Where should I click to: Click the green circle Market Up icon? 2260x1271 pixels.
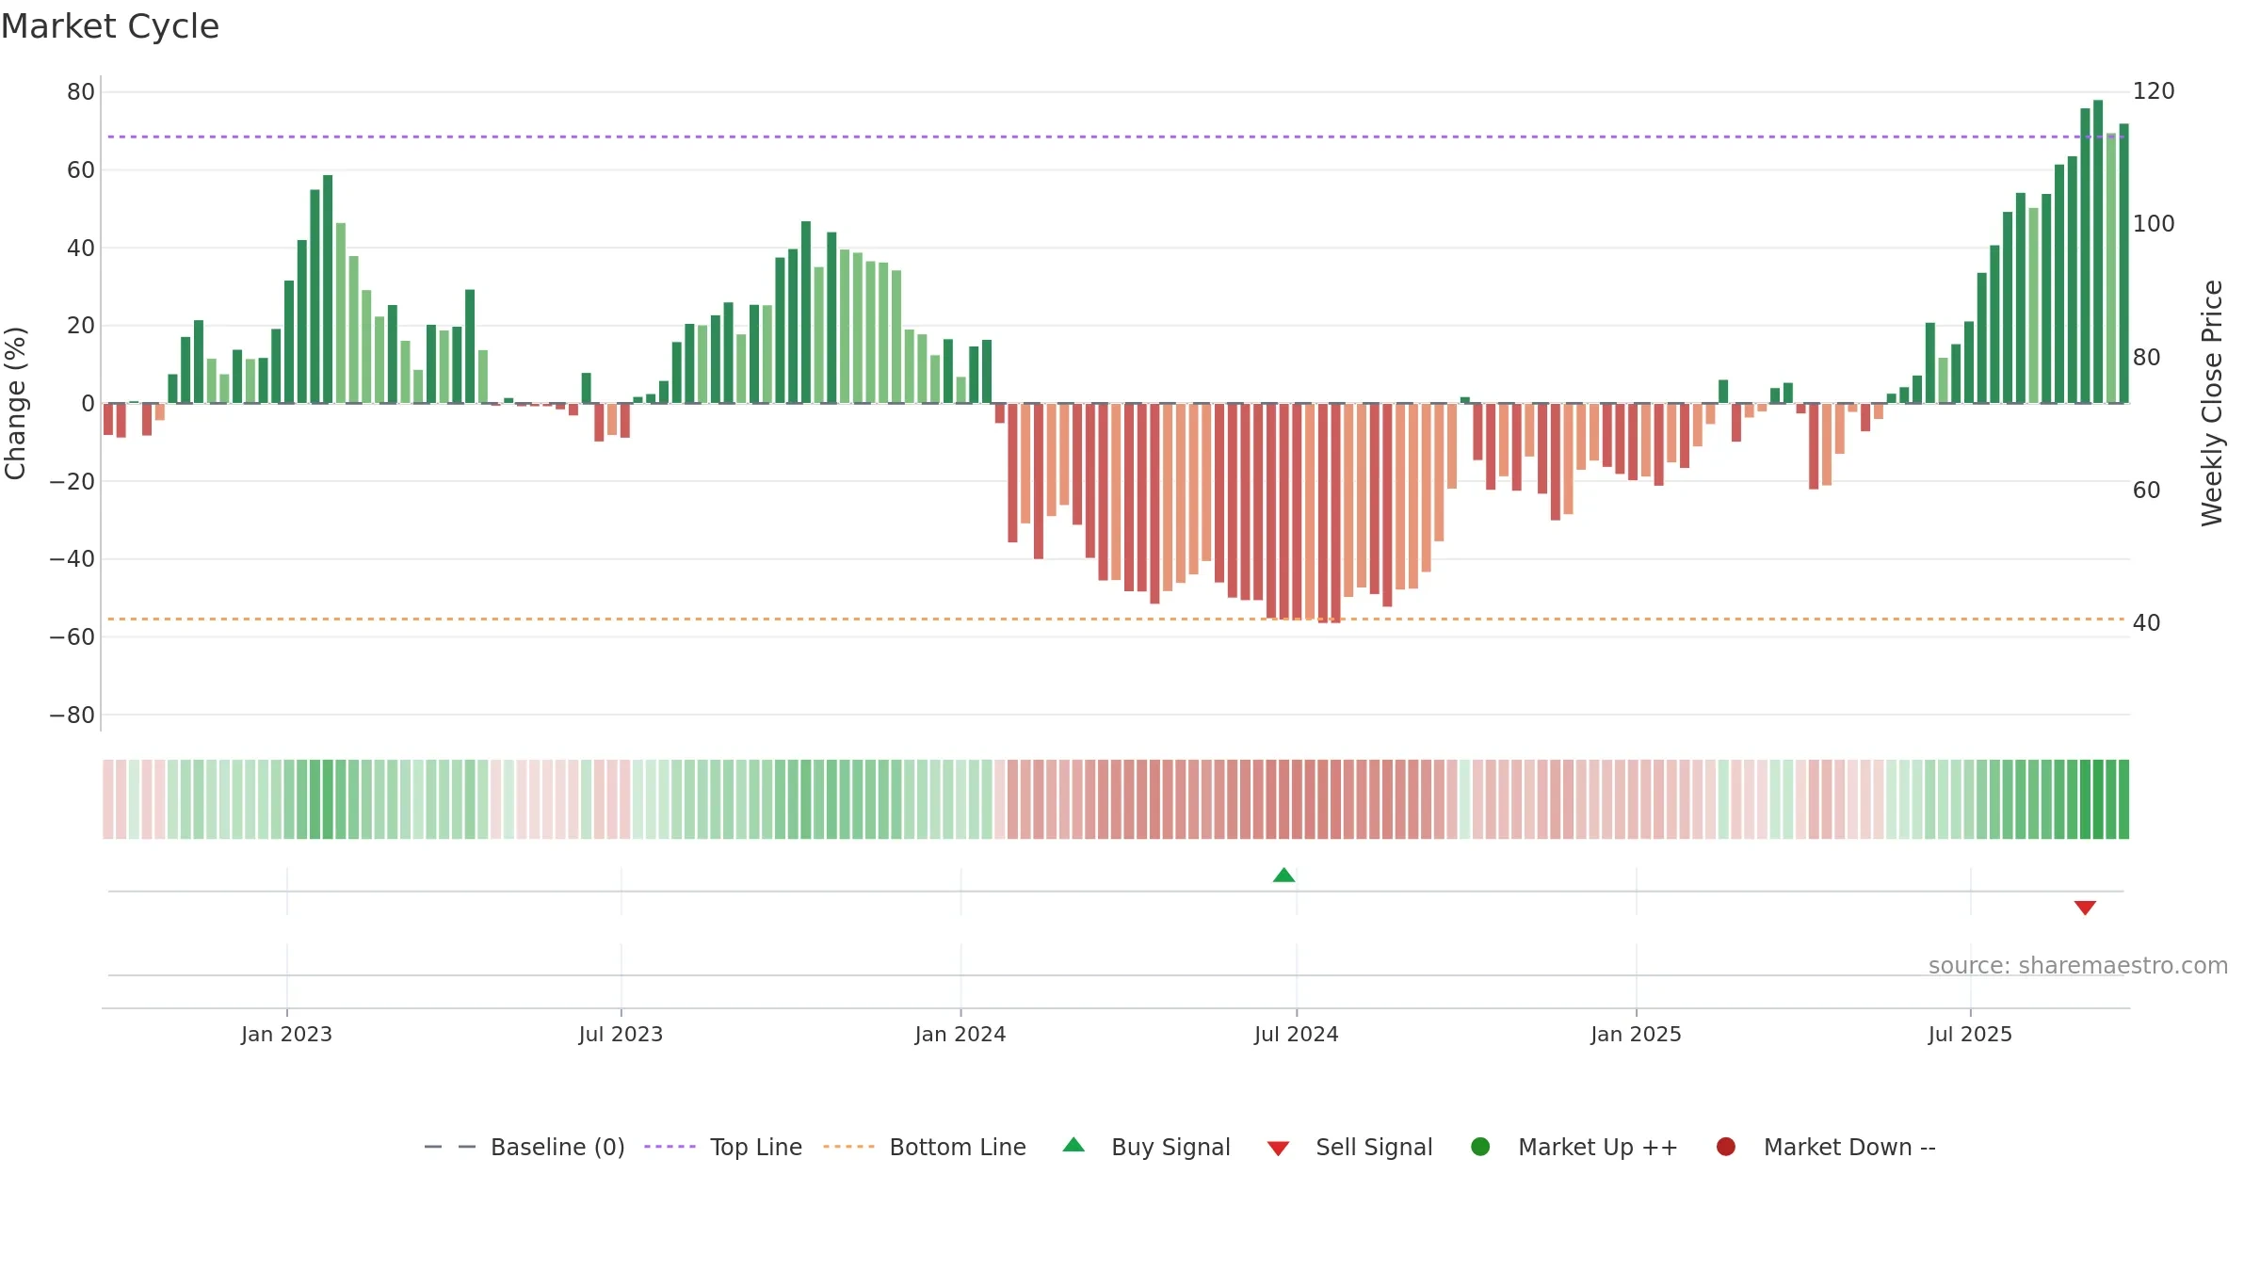[1480, 1147]
